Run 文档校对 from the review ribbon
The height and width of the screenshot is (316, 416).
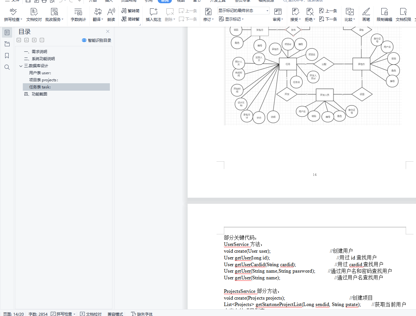[x=34, y=15]
